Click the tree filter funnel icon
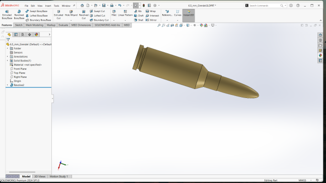Image resolution: width=326 pixels, height=183 pixels. pyautogui.click(x=8, y=40)
